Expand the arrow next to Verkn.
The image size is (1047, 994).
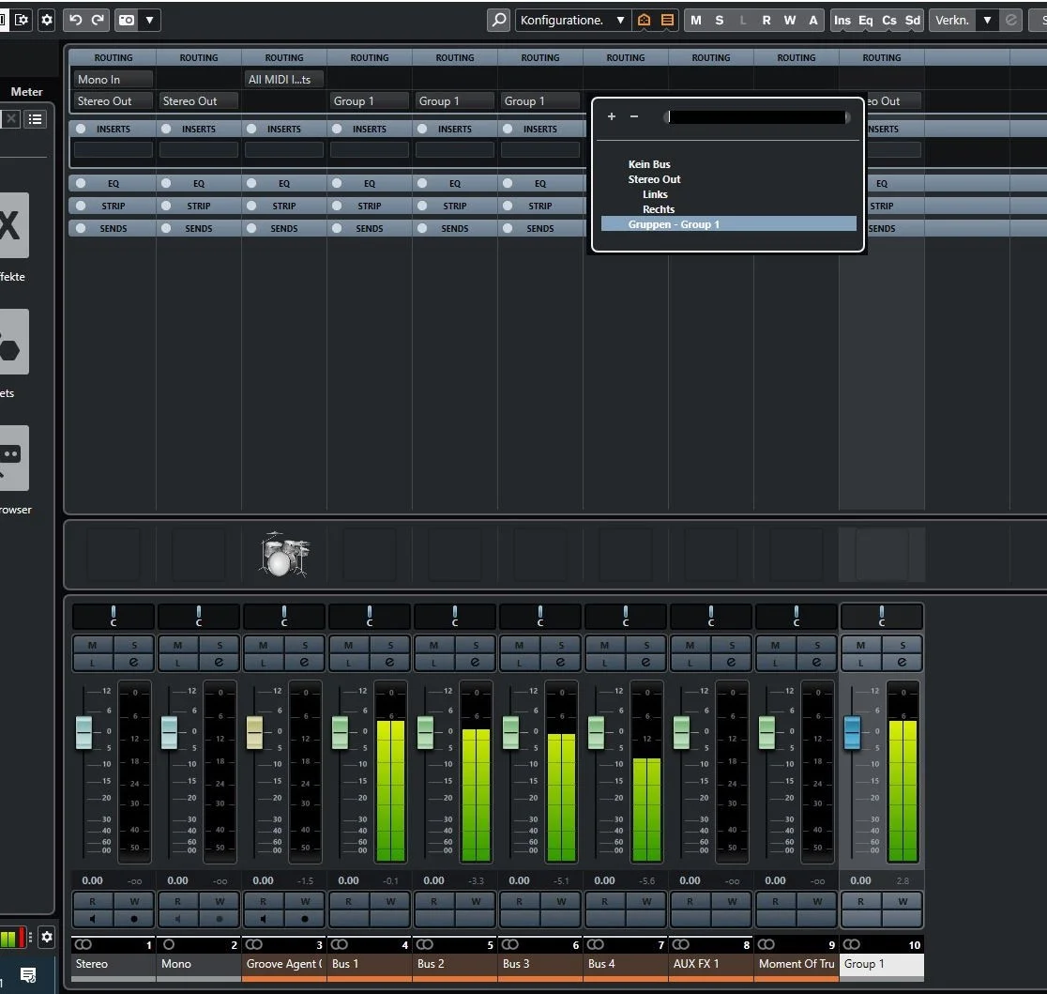tap(987, 20)
